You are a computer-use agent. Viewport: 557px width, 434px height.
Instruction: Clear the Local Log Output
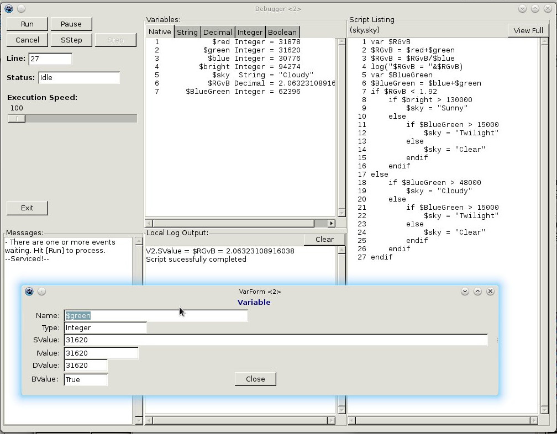tap(324, 239)
